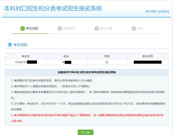Switch to the 志愿填报 step
This screenshot has height=135, width=173.
(x=69, y=28)
